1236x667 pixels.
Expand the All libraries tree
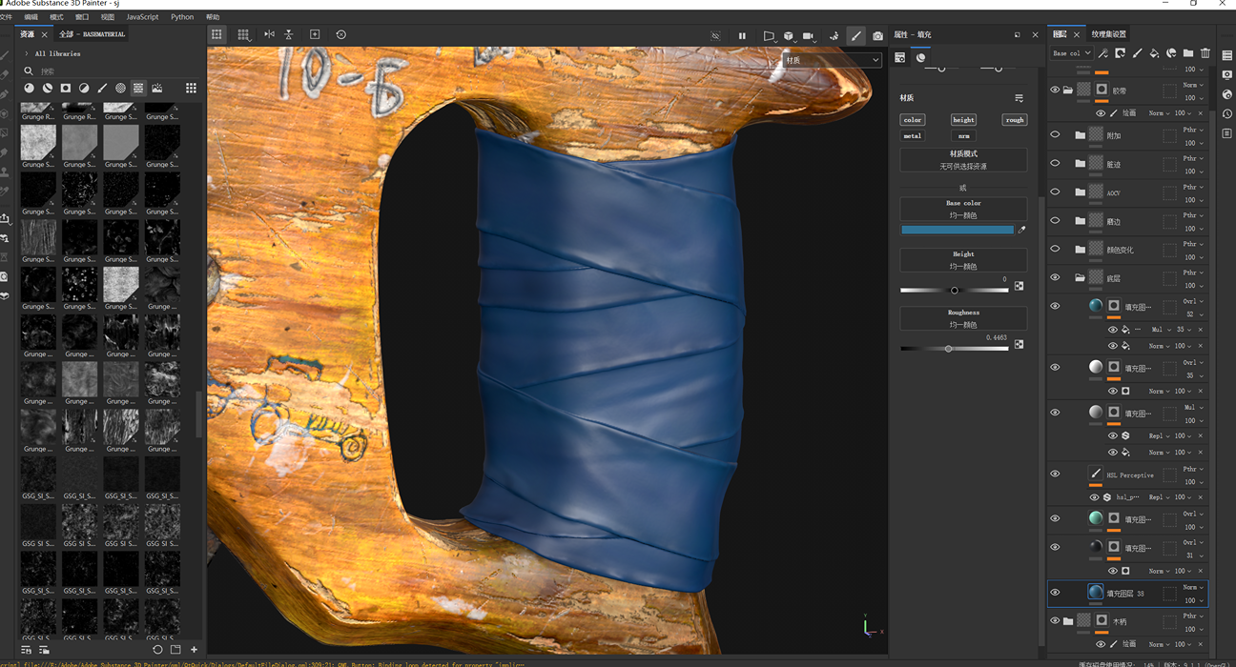tap(27, 53)
